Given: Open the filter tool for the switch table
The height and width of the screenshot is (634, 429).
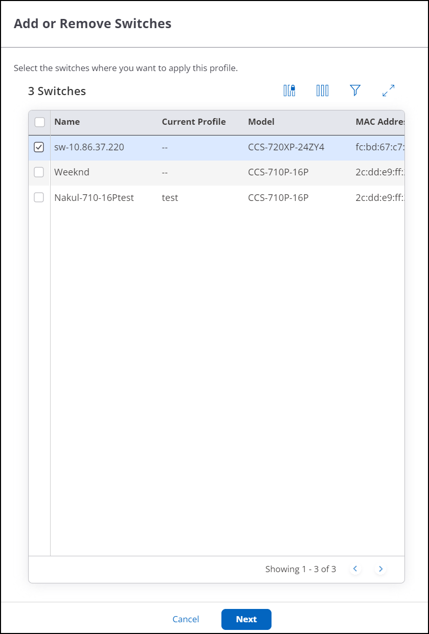Looking at the screenshot, I should pyautogui.click(x=355, y=90).
